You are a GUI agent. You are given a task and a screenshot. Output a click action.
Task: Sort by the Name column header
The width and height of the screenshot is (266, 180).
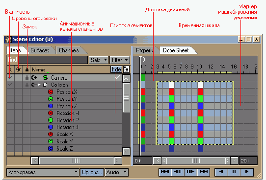[38, 69]
